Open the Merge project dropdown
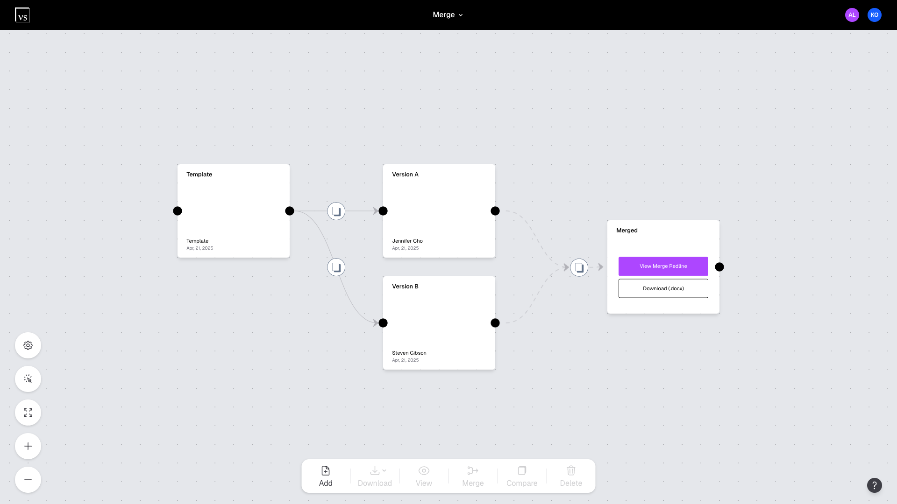 (448, 15)
